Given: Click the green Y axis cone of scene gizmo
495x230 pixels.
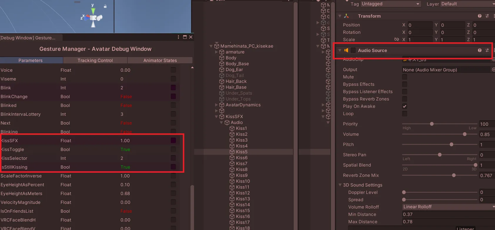Looking at the screenshot, I should [93, 11].
